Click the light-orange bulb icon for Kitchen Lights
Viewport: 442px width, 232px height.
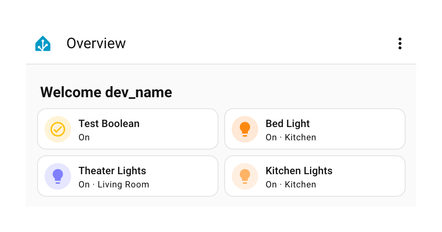[x=245, y=176]
